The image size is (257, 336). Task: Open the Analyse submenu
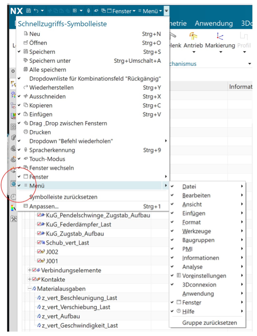[x=207, y=267]
